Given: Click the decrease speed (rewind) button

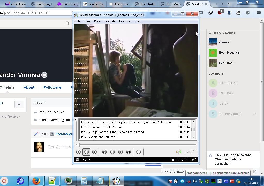Looking at the screenshot, I should tap(112, 152).
